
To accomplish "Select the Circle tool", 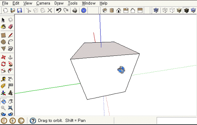I will click(3, 42).
